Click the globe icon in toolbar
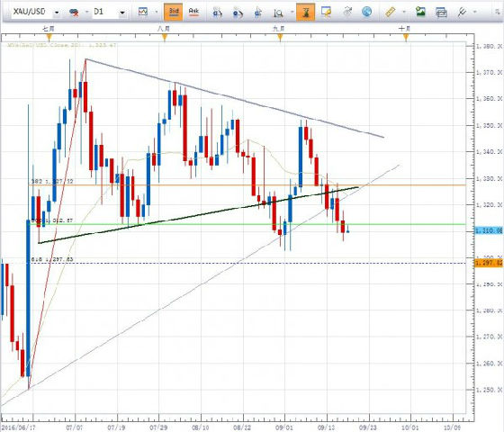Screen dimensions: 504x432 pyautogui.click(x=367, y=12)
